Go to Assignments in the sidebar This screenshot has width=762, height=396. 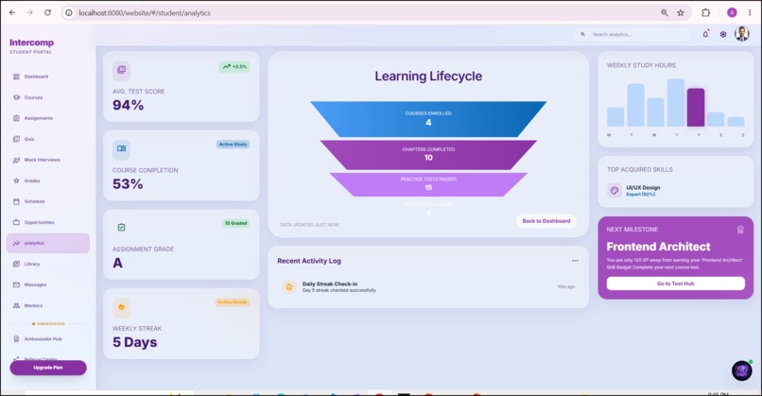47,118
